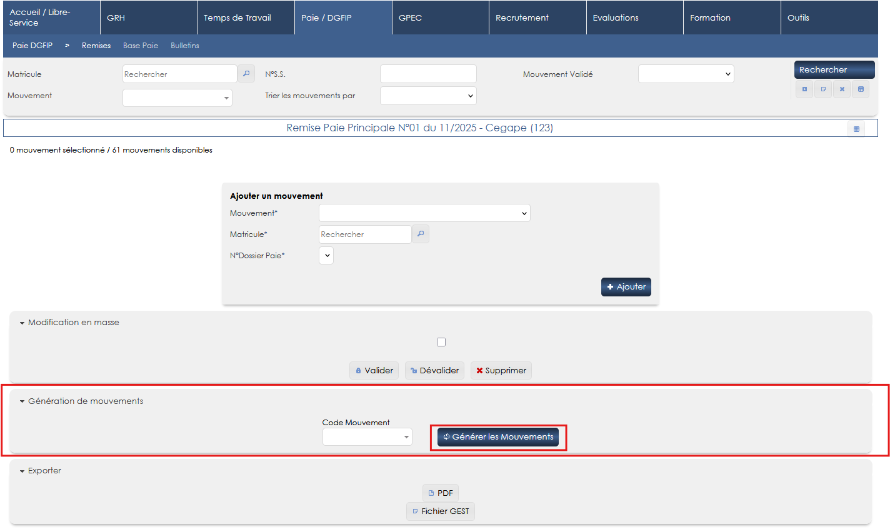Open the N°Dossier Paie dropdown
The width and height of the screenshot is (890, 529).
pos(326,255)
